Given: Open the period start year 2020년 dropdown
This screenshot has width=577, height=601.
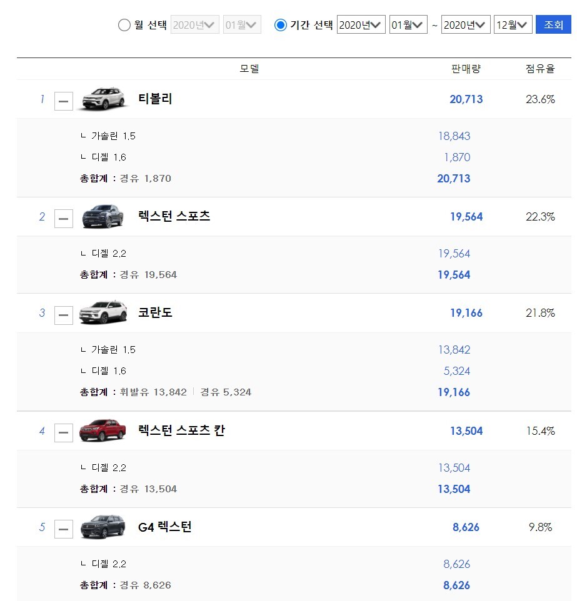Looking at the screenshot, I should 361,24.
